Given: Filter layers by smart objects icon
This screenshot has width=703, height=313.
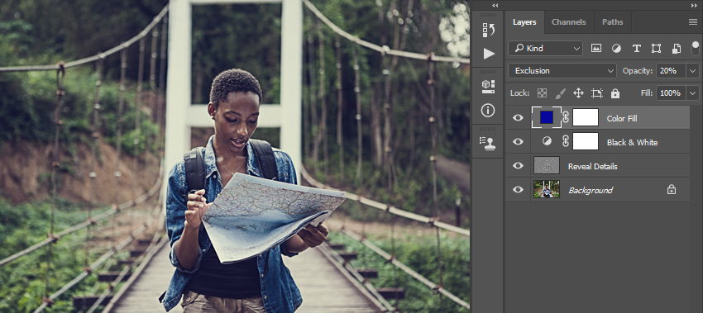Looking at the screenshot, I should point(677,49).
